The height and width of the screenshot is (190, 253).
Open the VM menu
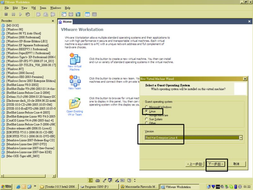(34, 8)
